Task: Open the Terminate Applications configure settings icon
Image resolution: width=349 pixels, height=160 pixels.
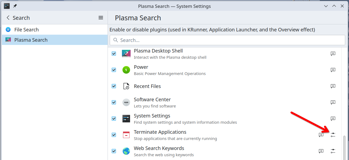Action: pyautogui.click(x=333, y=135)
